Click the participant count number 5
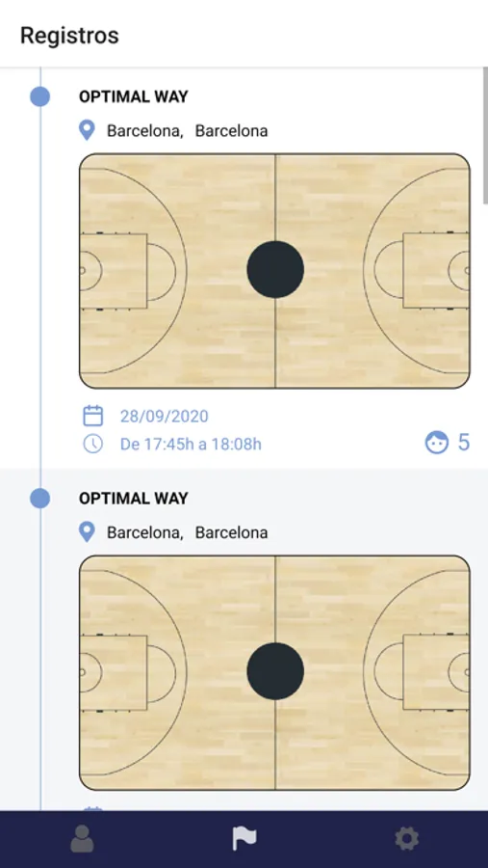Viewport: 488px width, 868px height. click(464, 443)
